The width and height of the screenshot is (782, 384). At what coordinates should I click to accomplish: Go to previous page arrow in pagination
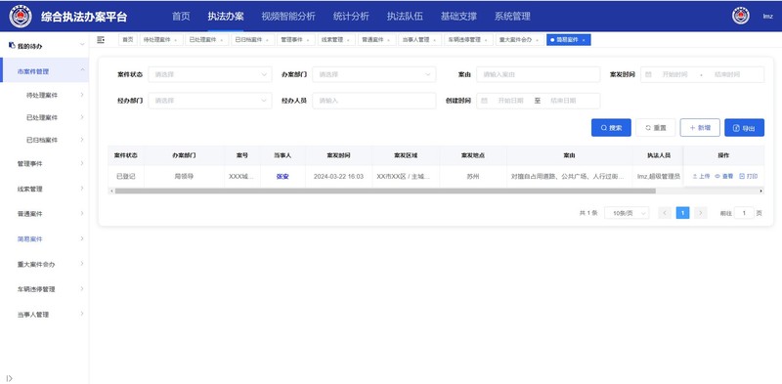(x=665, y=213)
